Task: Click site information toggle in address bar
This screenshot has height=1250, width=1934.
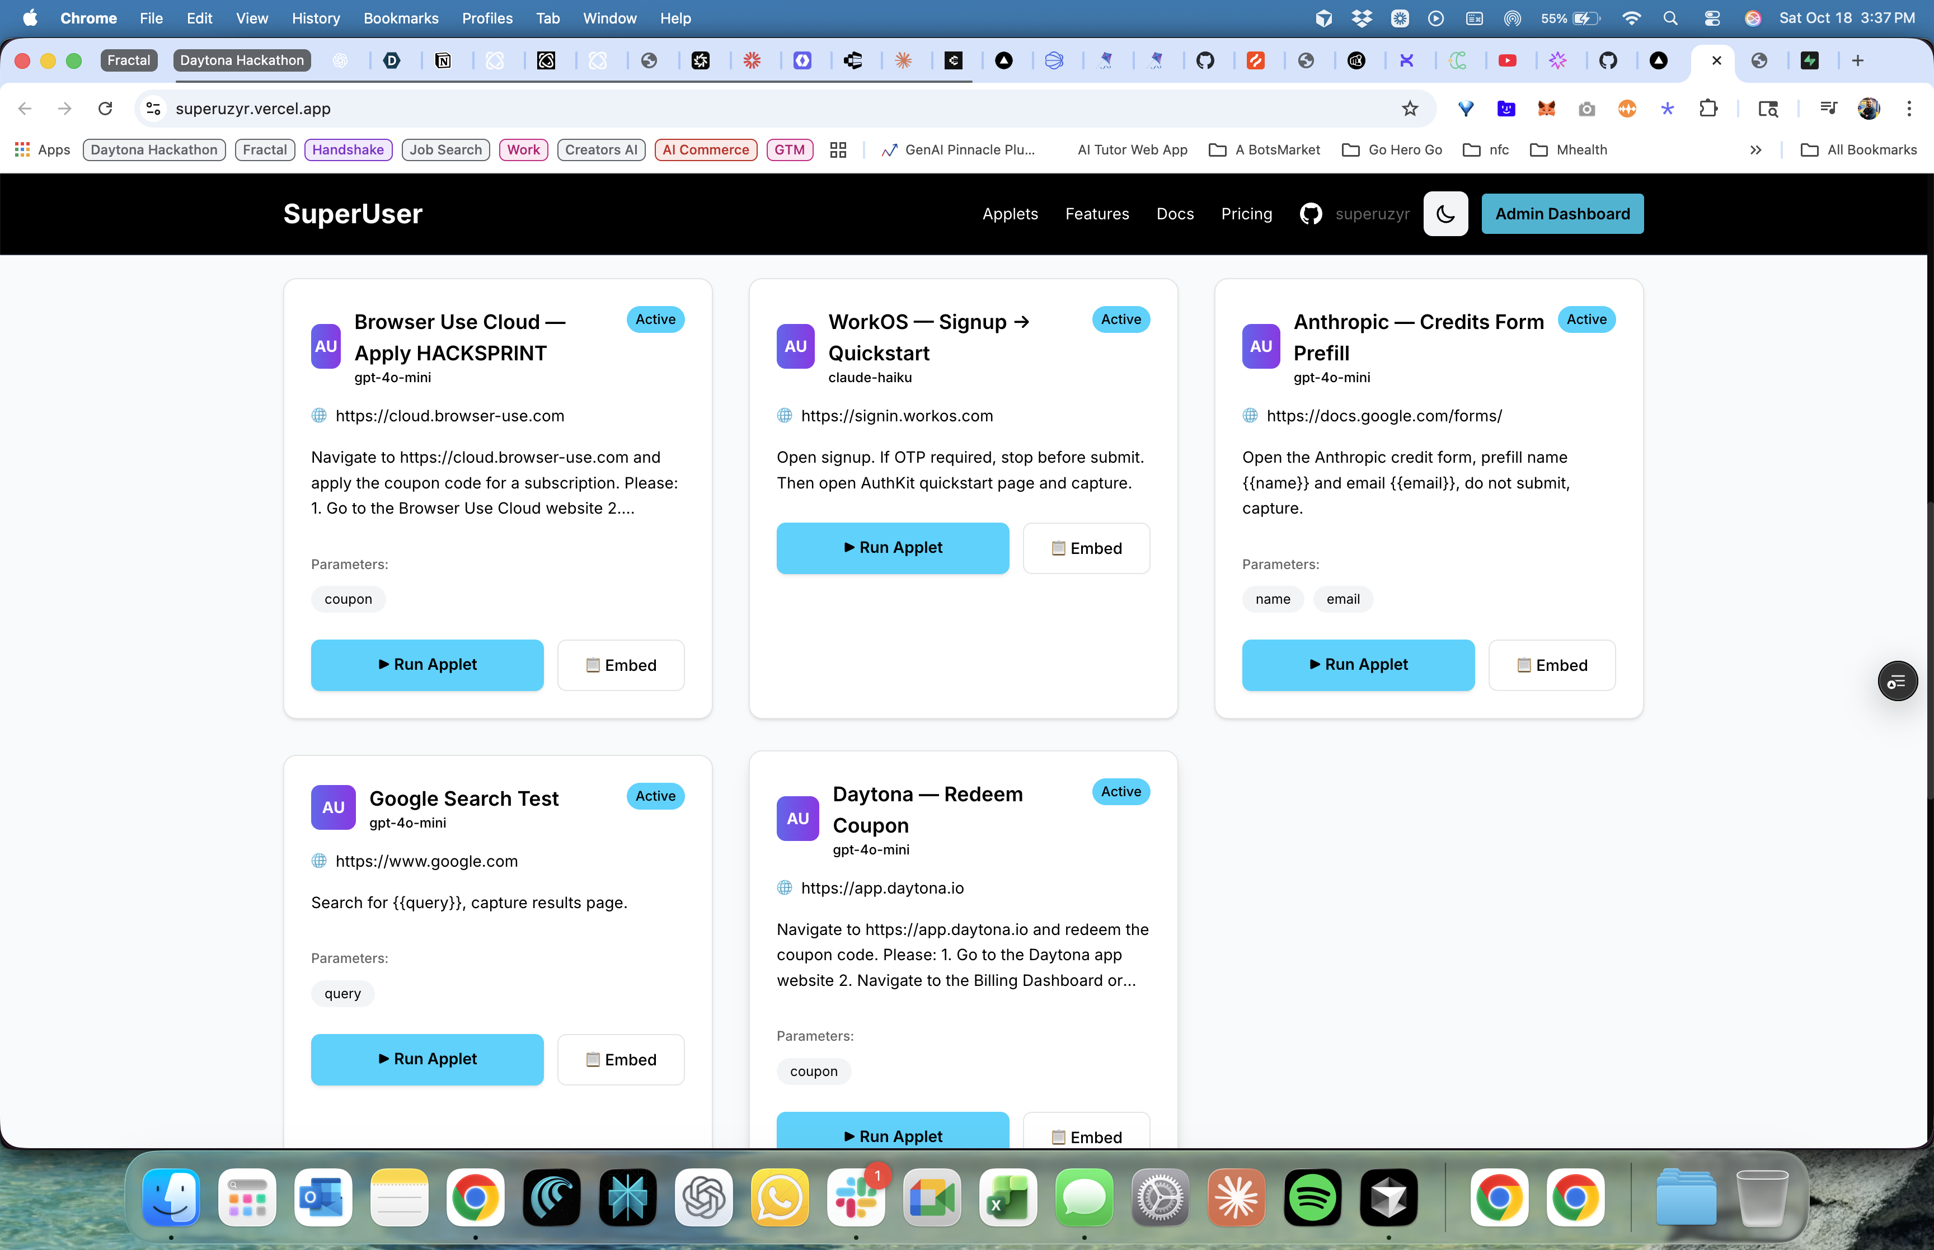Action: [x=153, y=108]
